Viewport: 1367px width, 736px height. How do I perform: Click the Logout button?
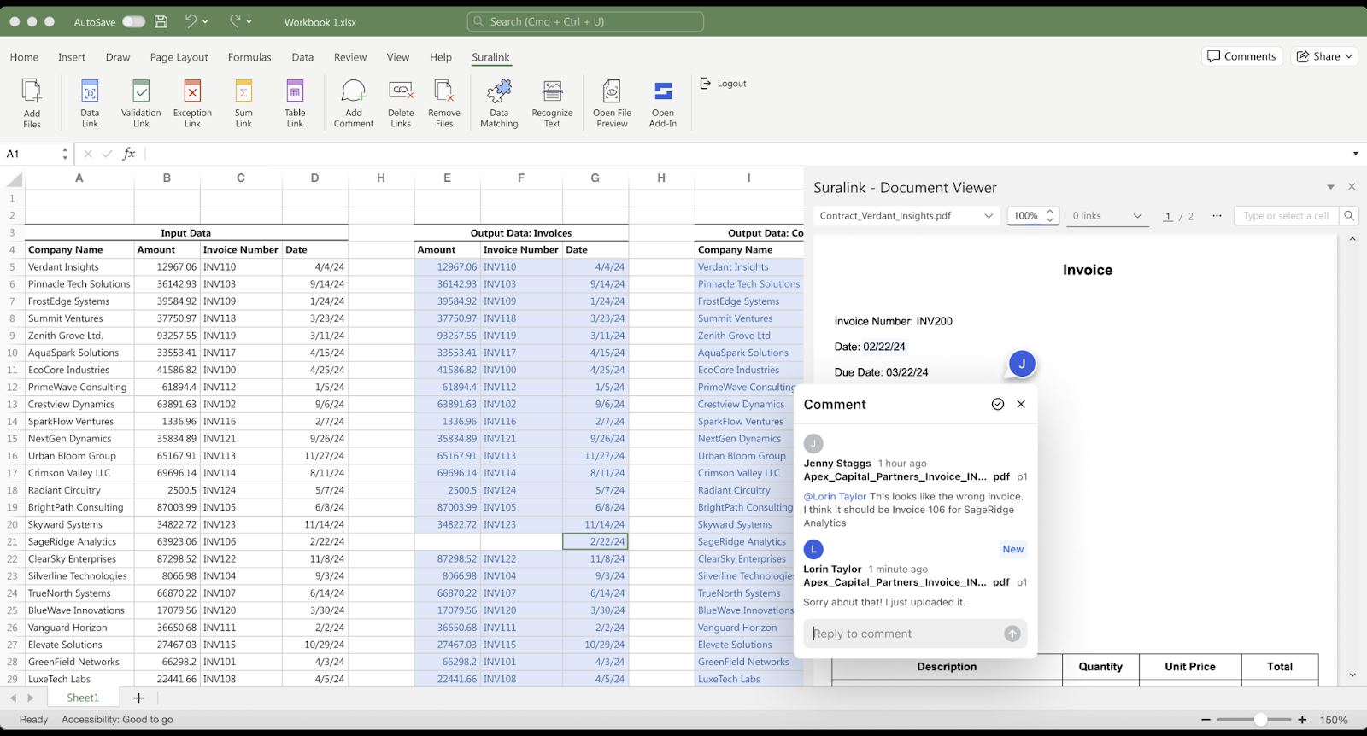pos(724,84)
